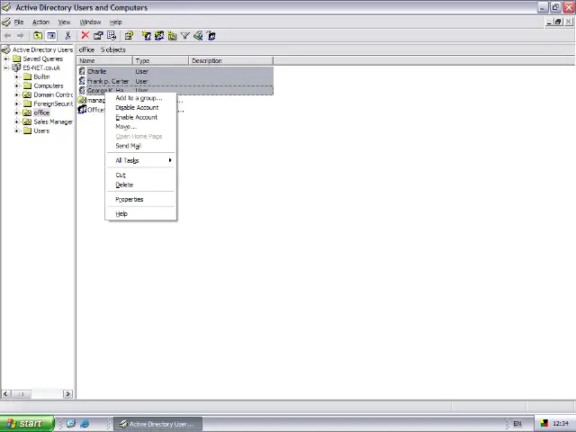Click the Frank p. Carter user icon
The image size is (576, 432).
pyautogui.click(x=82, y=81)
